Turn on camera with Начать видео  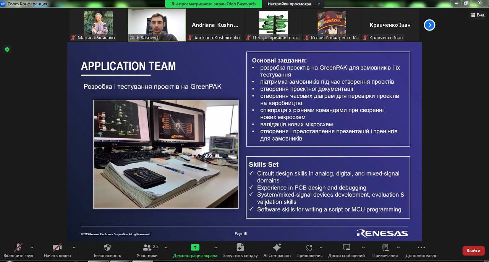tap(57, 247)
